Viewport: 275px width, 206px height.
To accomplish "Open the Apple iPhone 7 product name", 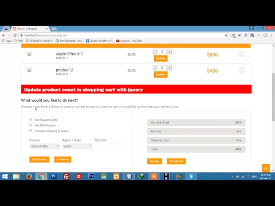I will coord(69,54).
